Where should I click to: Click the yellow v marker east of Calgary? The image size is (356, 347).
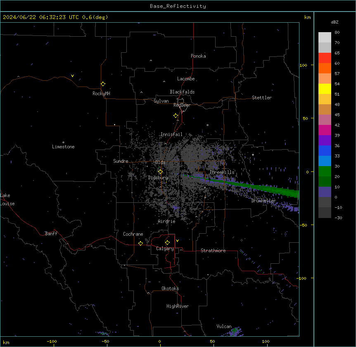pyautogui.click(x=177, y=241)
